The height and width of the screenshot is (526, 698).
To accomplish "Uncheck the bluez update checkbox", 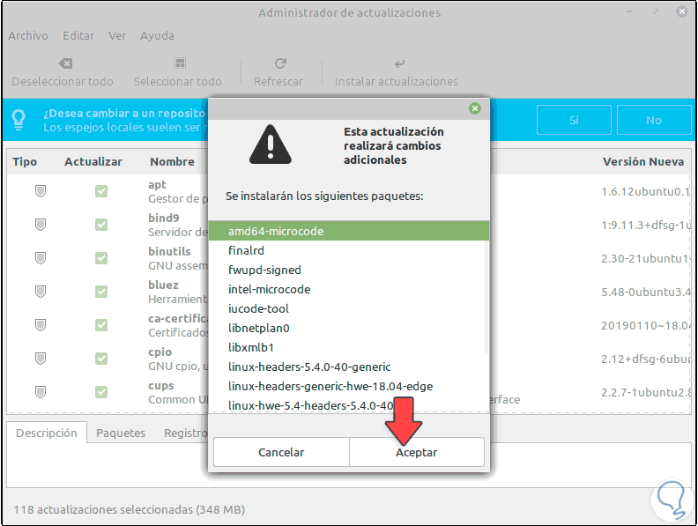I will tap(101, 292).
